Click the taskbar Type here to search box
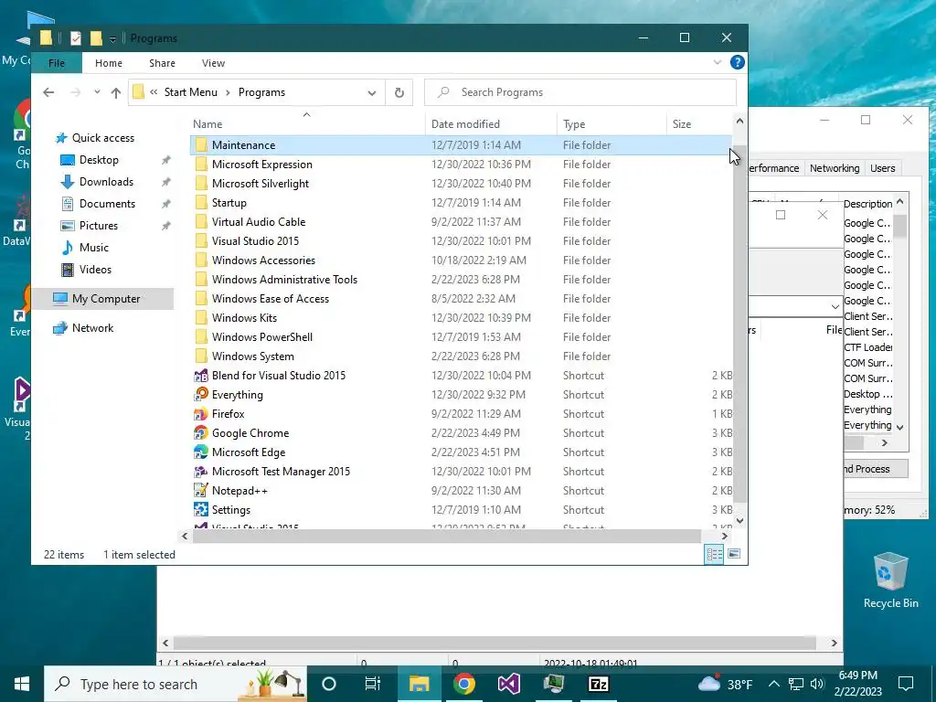This screenshot has width=936, height=702. coord(175,684)
